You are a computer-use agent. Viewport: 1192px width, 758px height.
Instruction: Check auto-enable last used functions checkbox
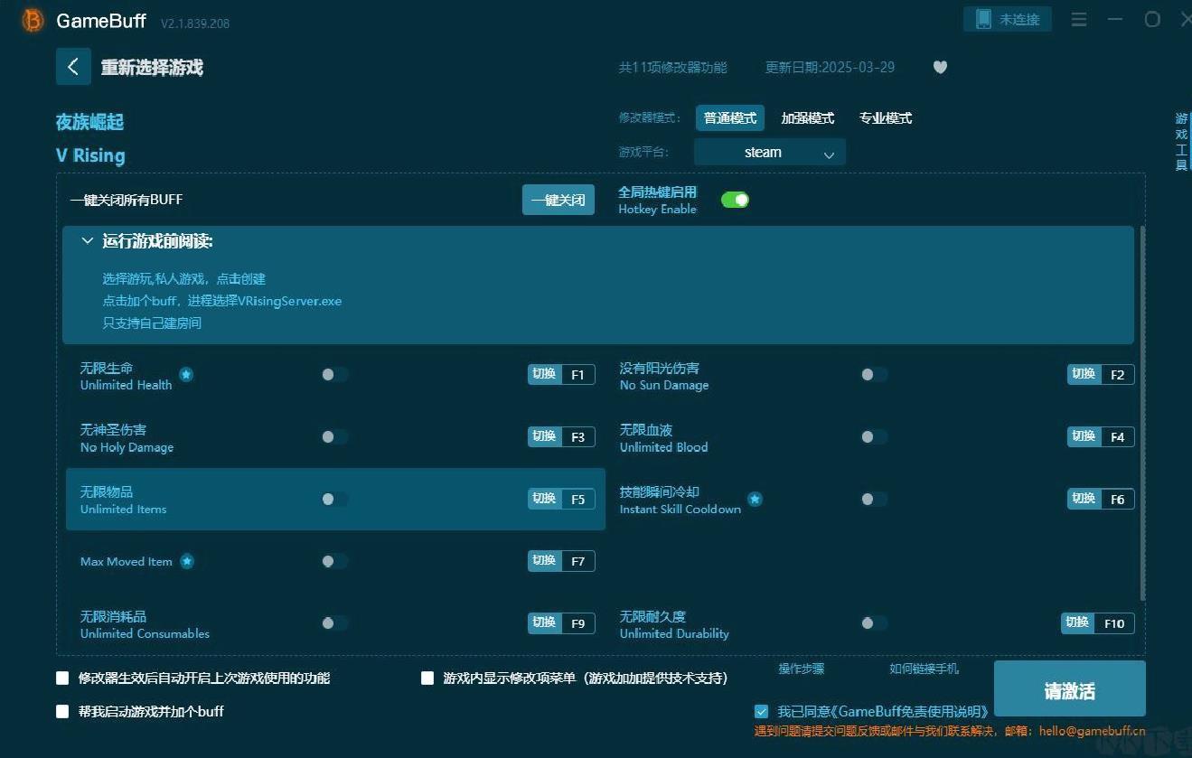(62, 678)
